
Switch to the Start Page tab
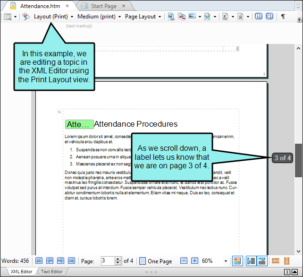104,6
